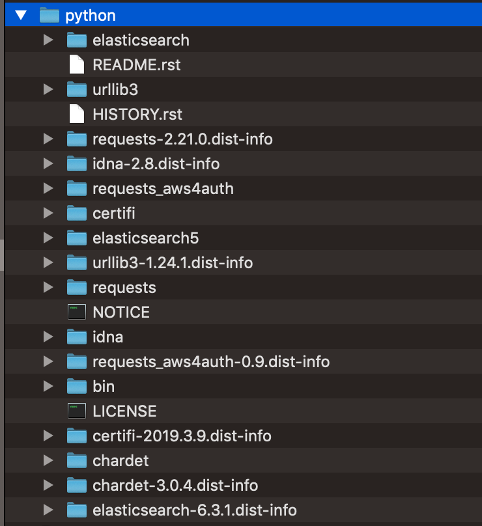Click the LICENSE executable file icon
The height and width of the screenshot is (526, 482).
pos(77,411)
